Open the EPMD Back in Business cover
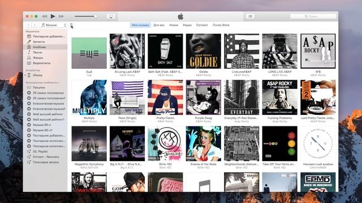Screen dimensions: 362x203 [318, 182]
